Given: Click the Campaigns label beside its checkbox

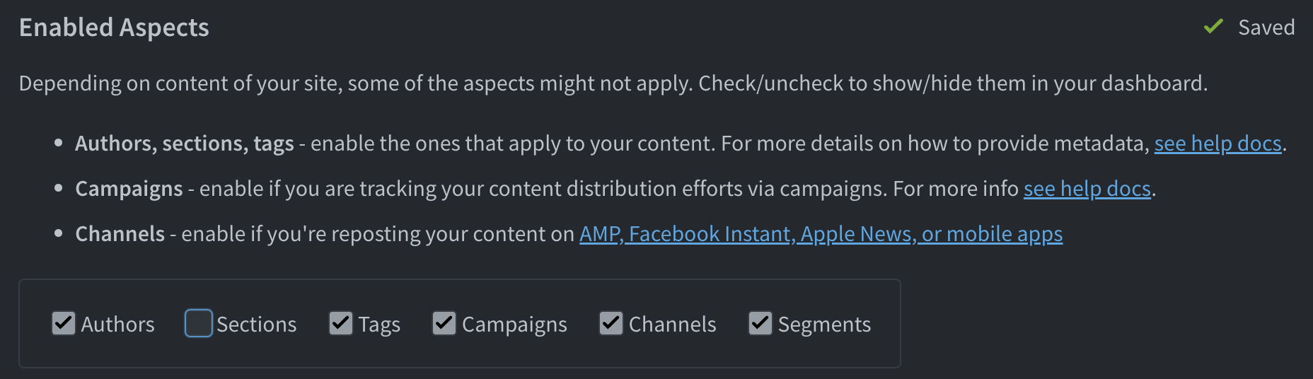Looking at the screenshot, I should [514, 325].
